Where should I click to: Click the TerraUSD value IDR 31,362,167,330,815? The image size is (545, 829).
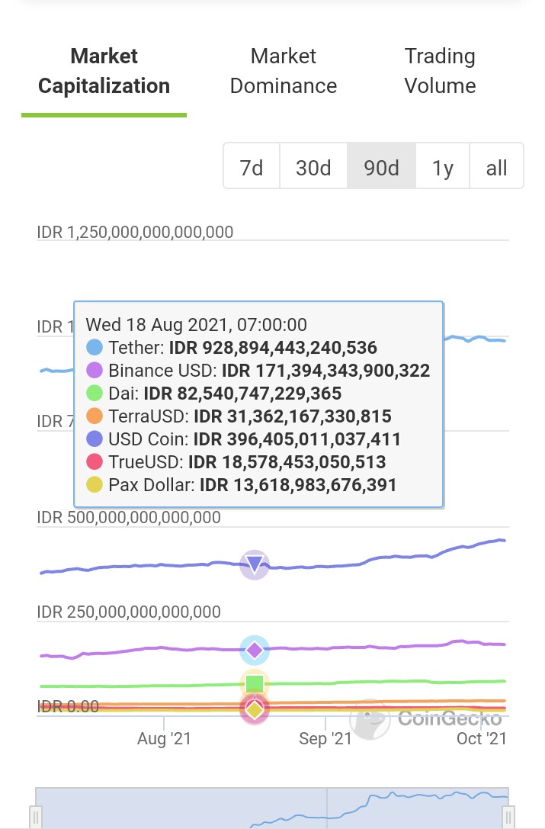tap(293, 416)
